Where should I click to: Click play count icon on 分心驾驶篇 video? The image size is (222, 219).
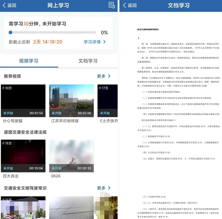[3, 88]
